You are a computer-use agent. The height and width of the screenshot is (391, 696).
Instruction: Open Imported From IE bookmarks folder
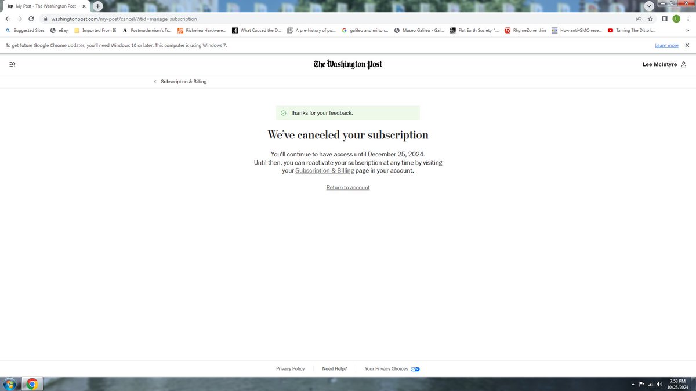[x=95, y=30]
